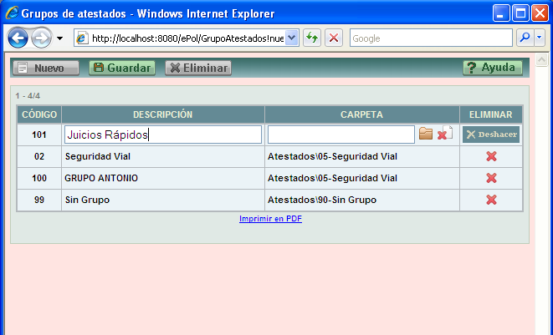Open Ayuda help button

(493, 68)
